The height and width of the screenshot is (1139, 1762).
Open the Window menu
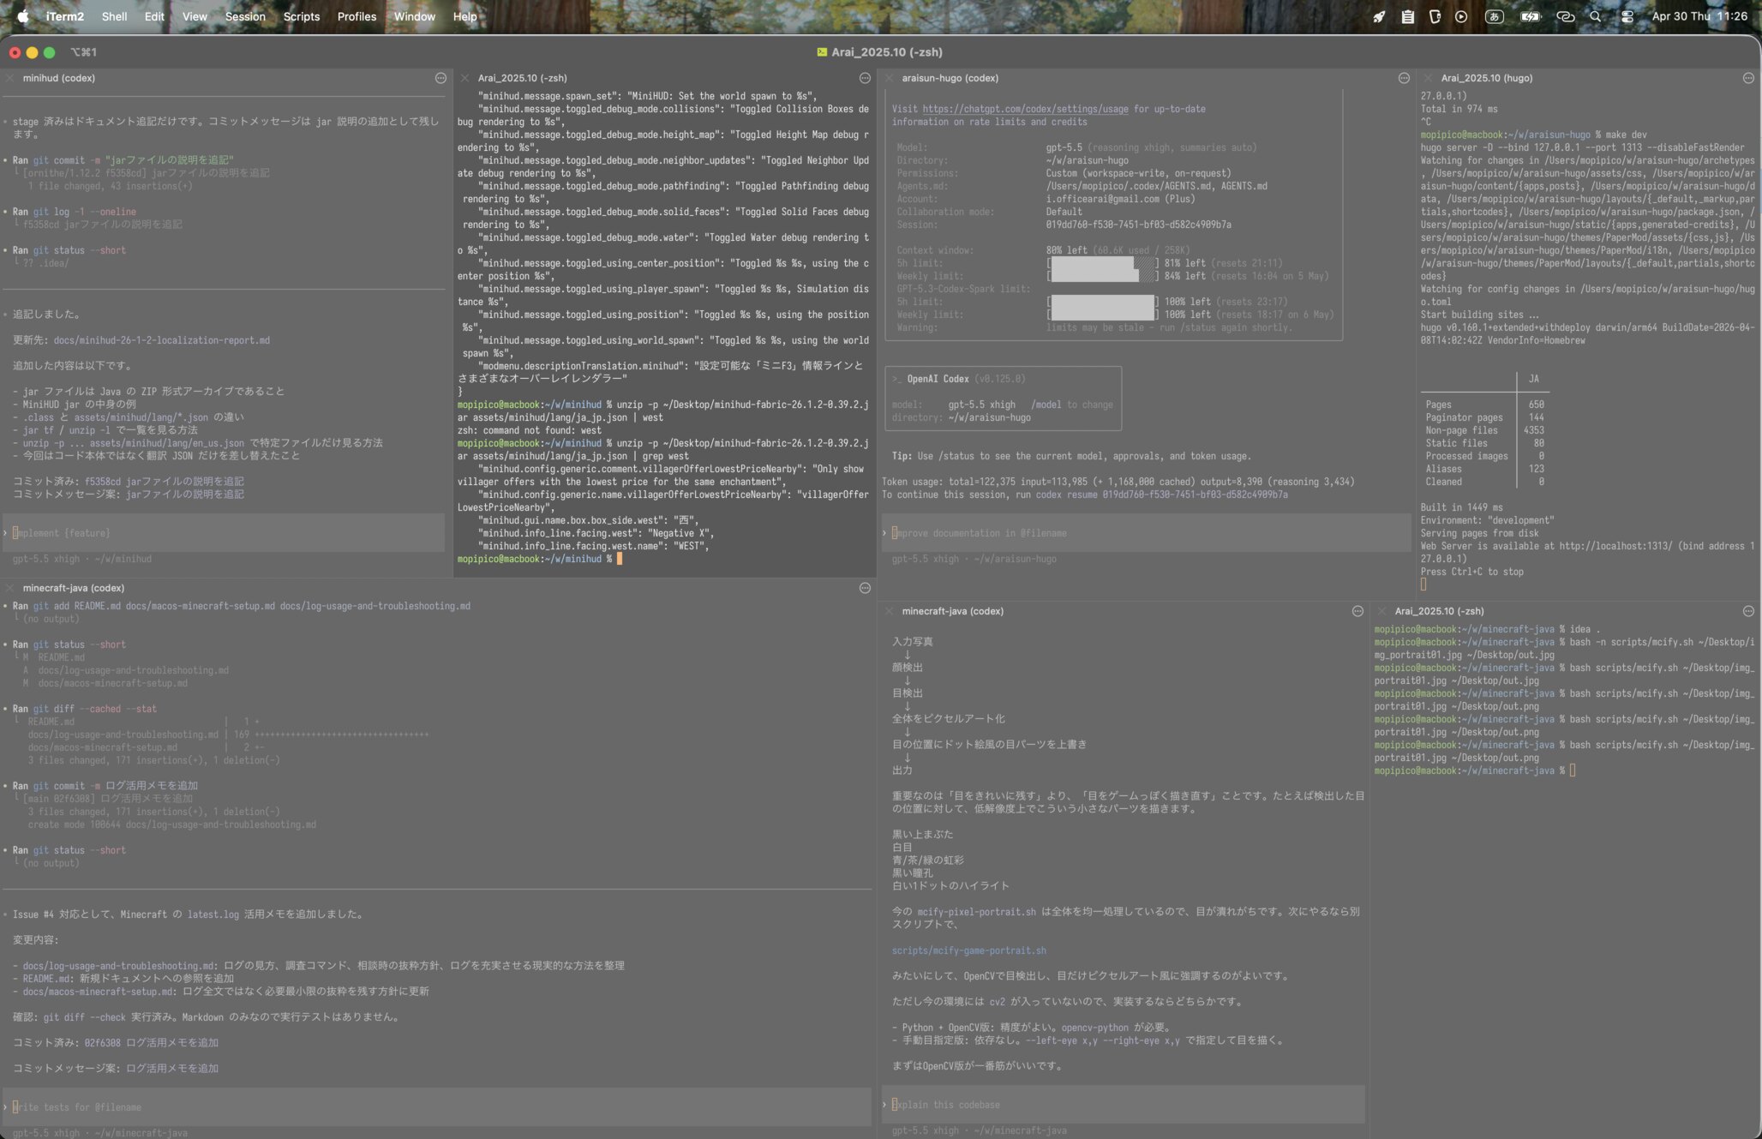pos(415,16)
